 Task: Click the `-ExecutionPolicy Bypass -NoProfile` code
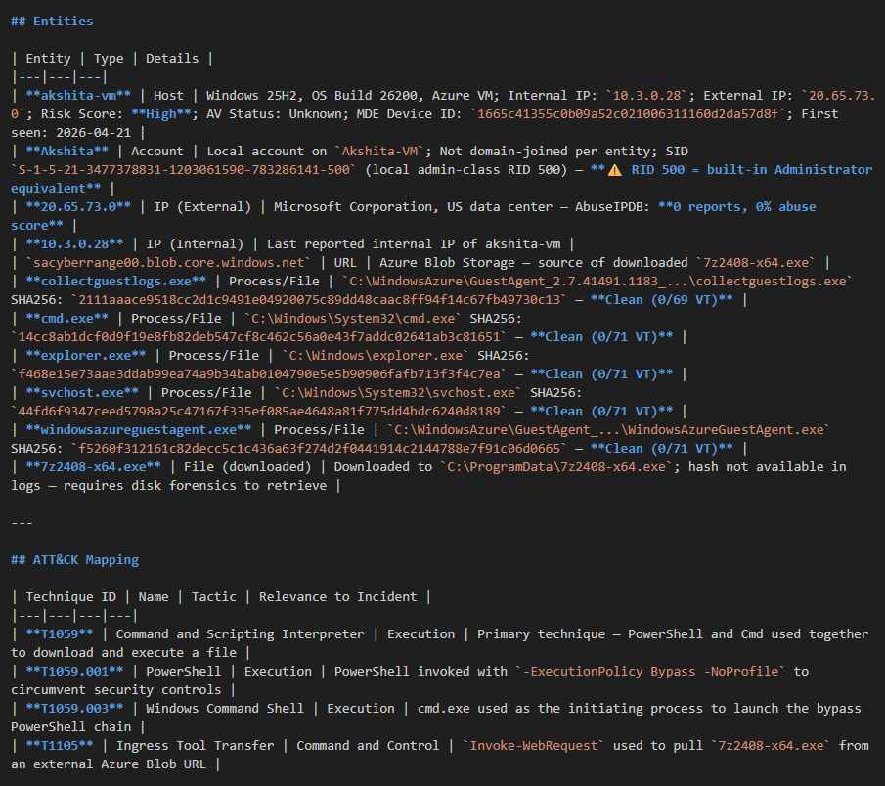click(x=650, y=672)
